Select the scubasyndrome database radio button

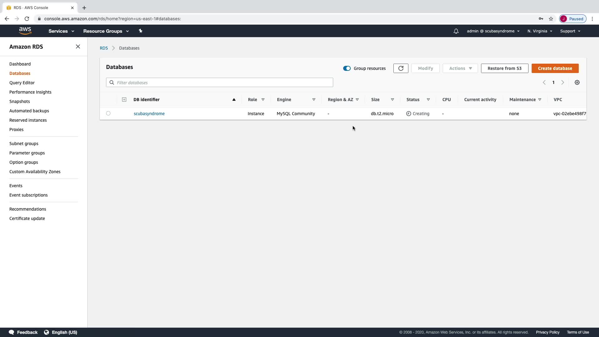(x=108, y=113)
